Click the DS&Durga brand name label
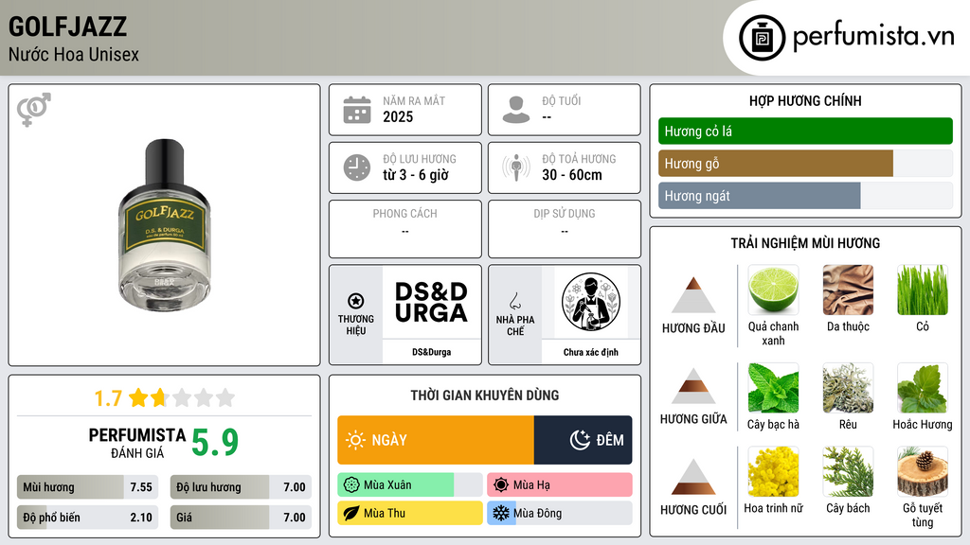 tap(431, 352)
